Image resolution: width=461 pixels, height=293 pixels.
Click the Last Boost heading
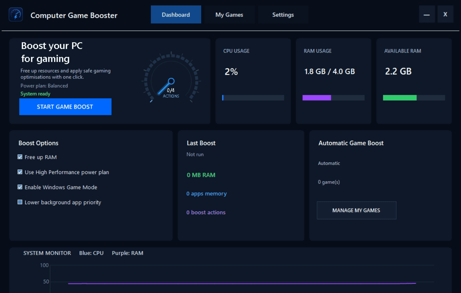(x=201, y=143)
